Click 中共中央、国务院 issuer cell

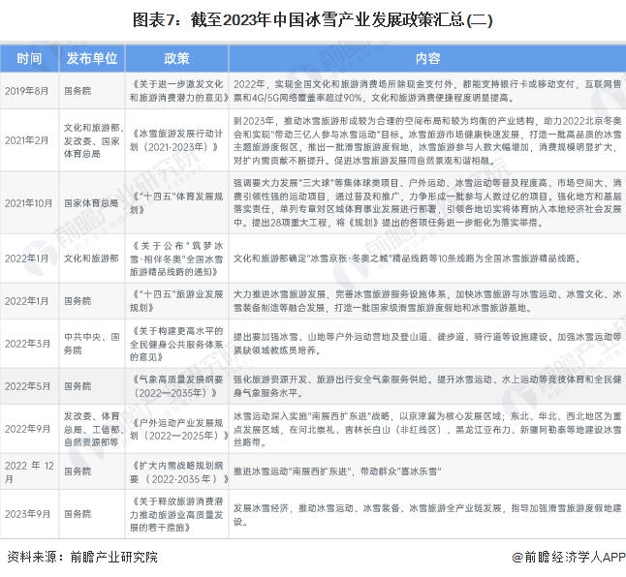point(92,344)
